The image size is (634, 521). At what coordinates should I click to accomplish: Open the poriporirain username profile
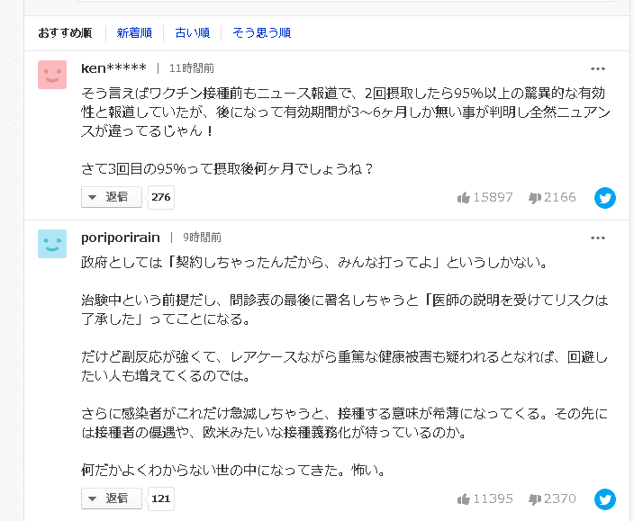click(121, 238)
